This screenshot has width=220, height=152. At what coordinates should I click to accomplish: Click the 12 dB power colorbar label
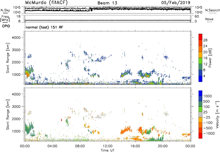point(205,64)
